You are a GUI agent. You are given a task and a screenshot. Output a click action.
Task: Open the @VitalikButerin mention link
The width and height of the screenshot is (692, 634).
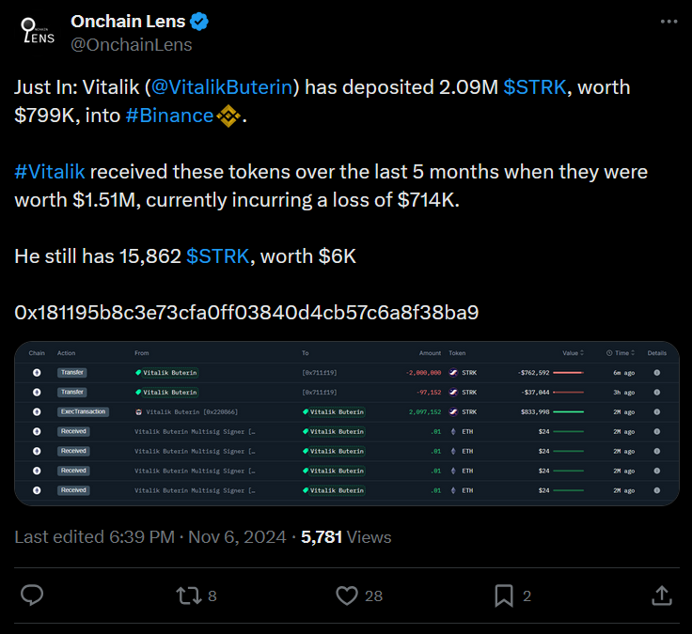click(222, 87)
